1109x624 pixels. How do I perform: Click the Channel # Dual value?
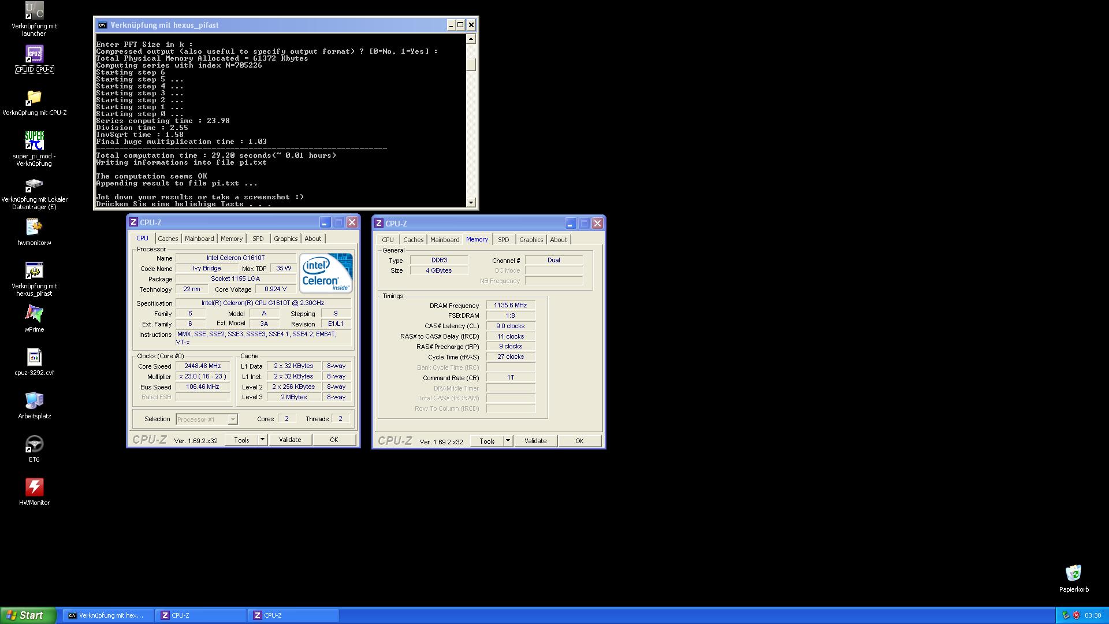554,260
